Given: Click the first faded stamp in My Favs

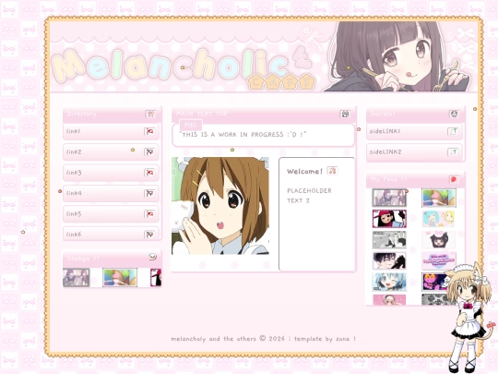Looking at the screenshot, I should [x=389, y=198].
